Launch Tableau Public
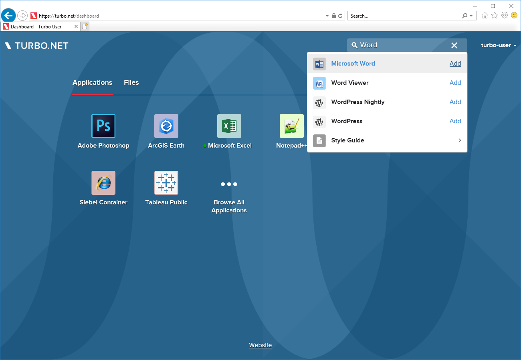521x360 pixels. [166, 182]
